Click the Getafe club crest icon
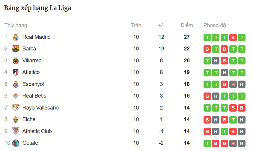 pyautogui.click(x=16, y=143)
